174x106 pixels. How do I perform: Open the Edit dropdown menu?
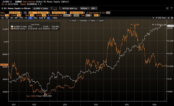[94, 8]
